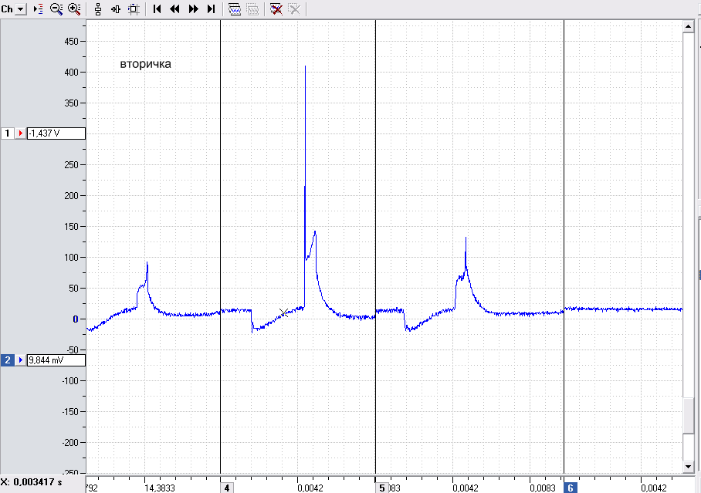This screenshot has height=493, width=701.
Task: Click the 14,3833 time axis label
Action: [160, 488]
